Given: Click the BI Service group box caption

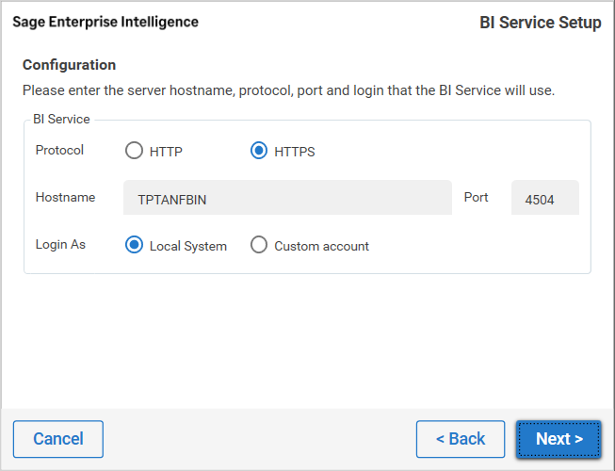Looking at the screenshot, I should [x=61, y=120].
